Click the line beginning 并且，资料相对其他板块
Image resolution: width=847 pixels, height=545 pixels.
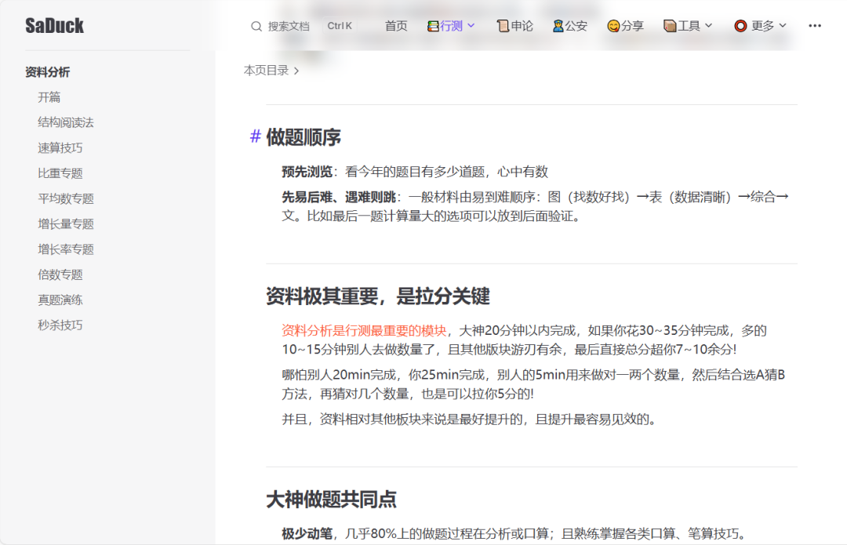coord(471,420)
